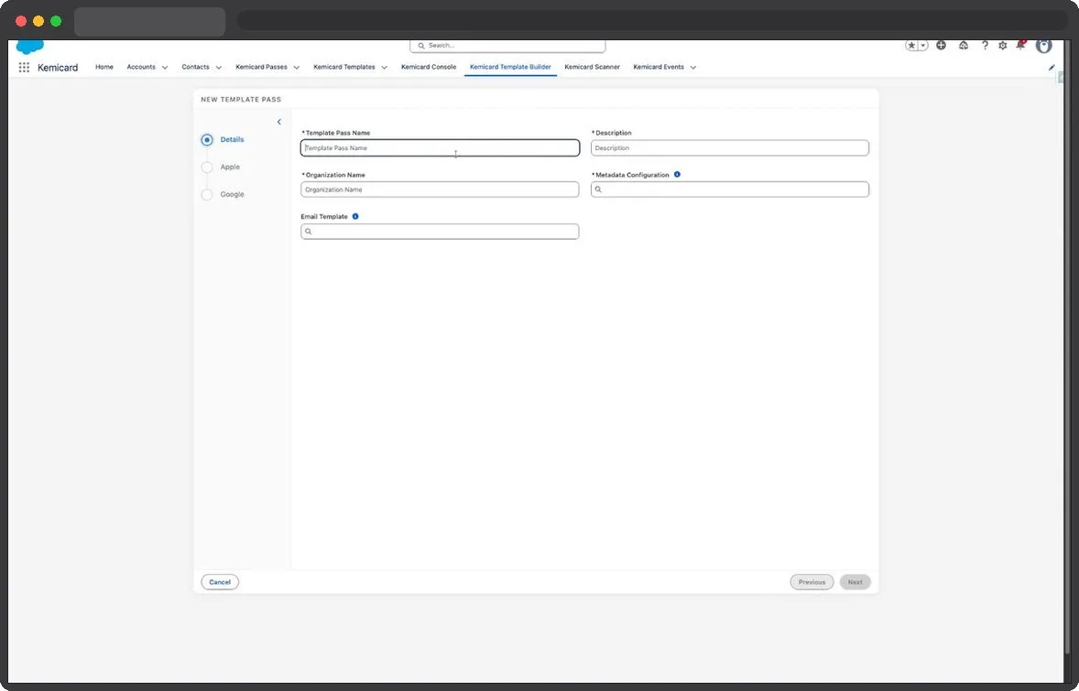Click search icon in Email Template field
Image resolution: width=1079 pixels, height=691 pixels.
309,232
